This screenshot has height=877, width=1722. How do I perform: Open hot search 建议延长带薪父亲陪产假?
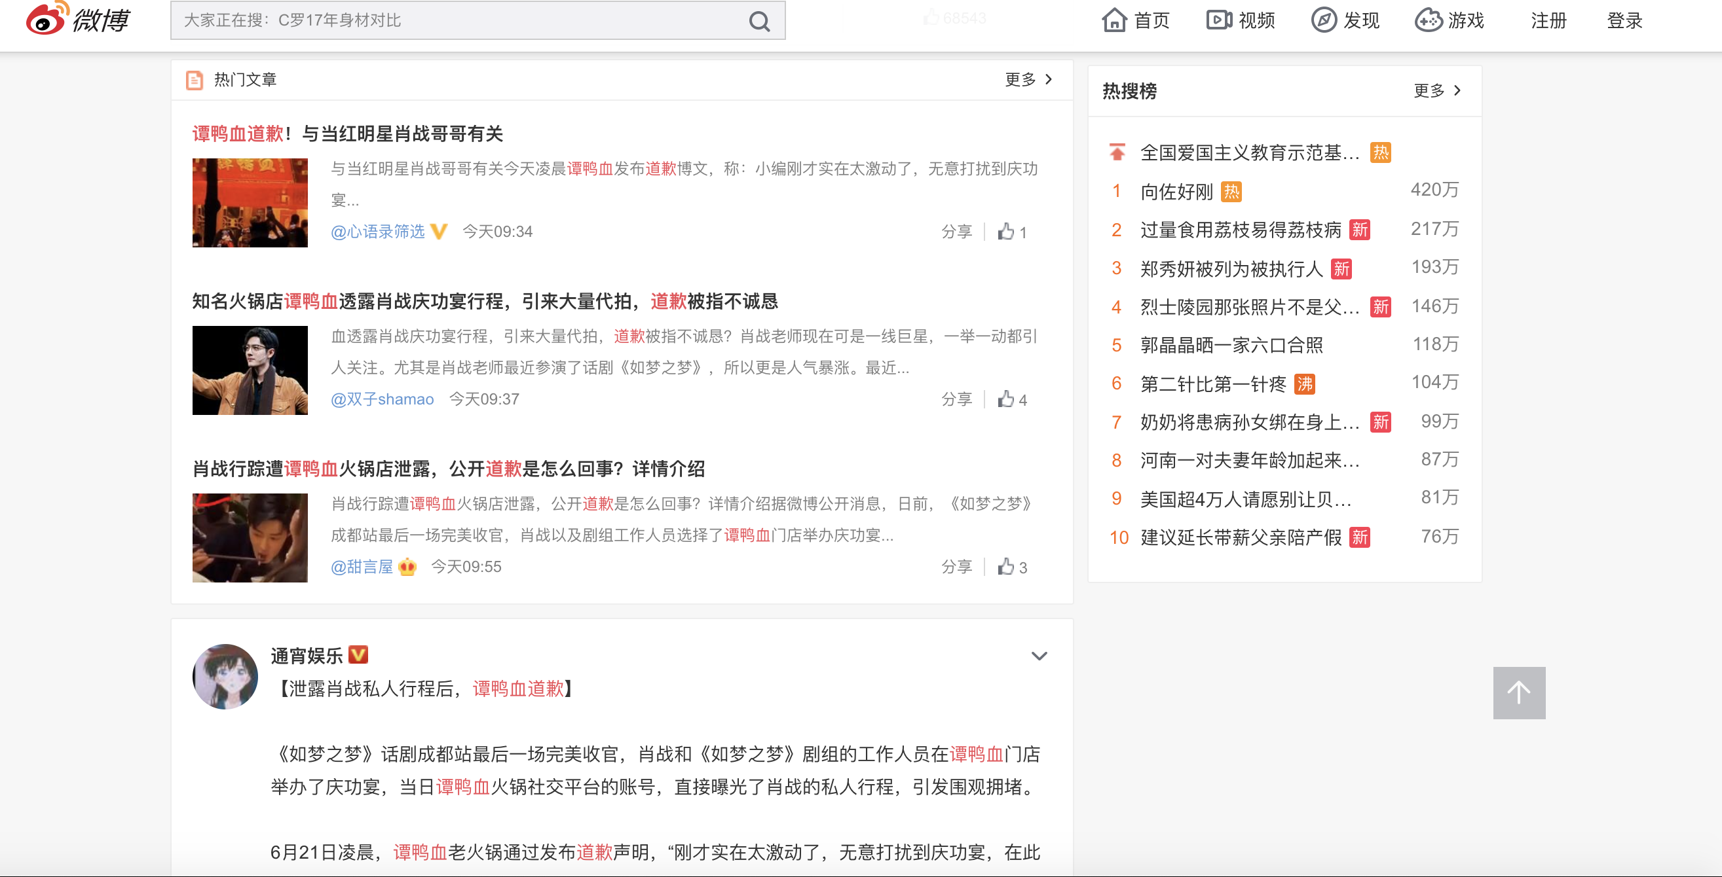(x=1241, y=537)
